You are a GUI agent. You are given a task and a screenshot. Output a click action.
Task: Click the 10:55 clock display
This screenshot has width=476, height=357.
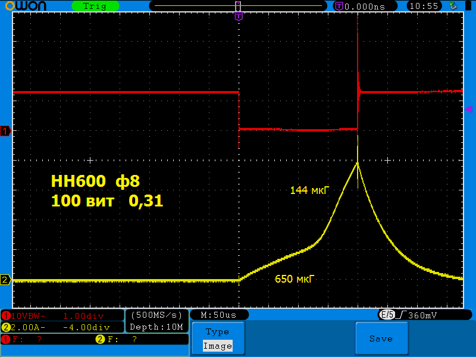[424, 6]
